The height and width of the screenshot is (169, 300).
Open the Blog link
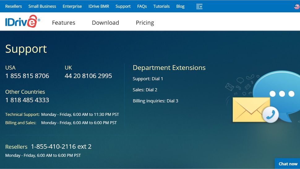point(180,6)
